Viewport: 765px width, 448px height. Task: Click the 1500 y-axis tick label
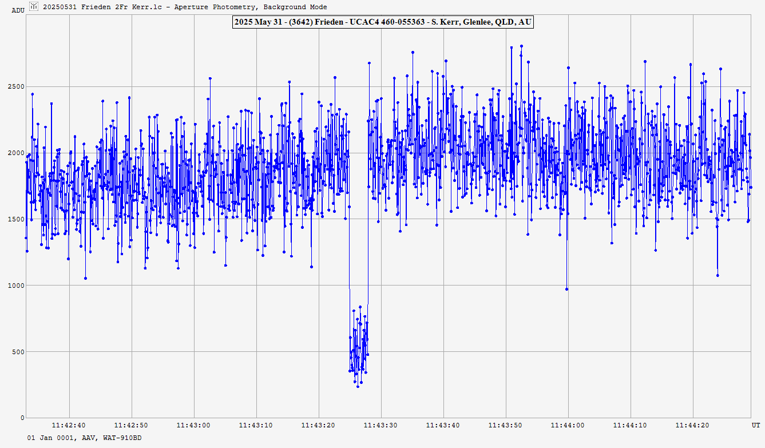pos(15,220)
